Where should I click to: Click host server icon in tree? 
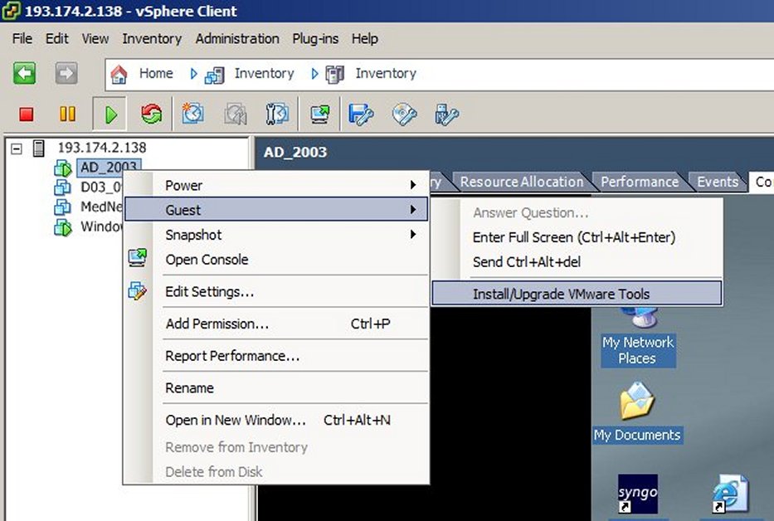(x=38, y=149)
